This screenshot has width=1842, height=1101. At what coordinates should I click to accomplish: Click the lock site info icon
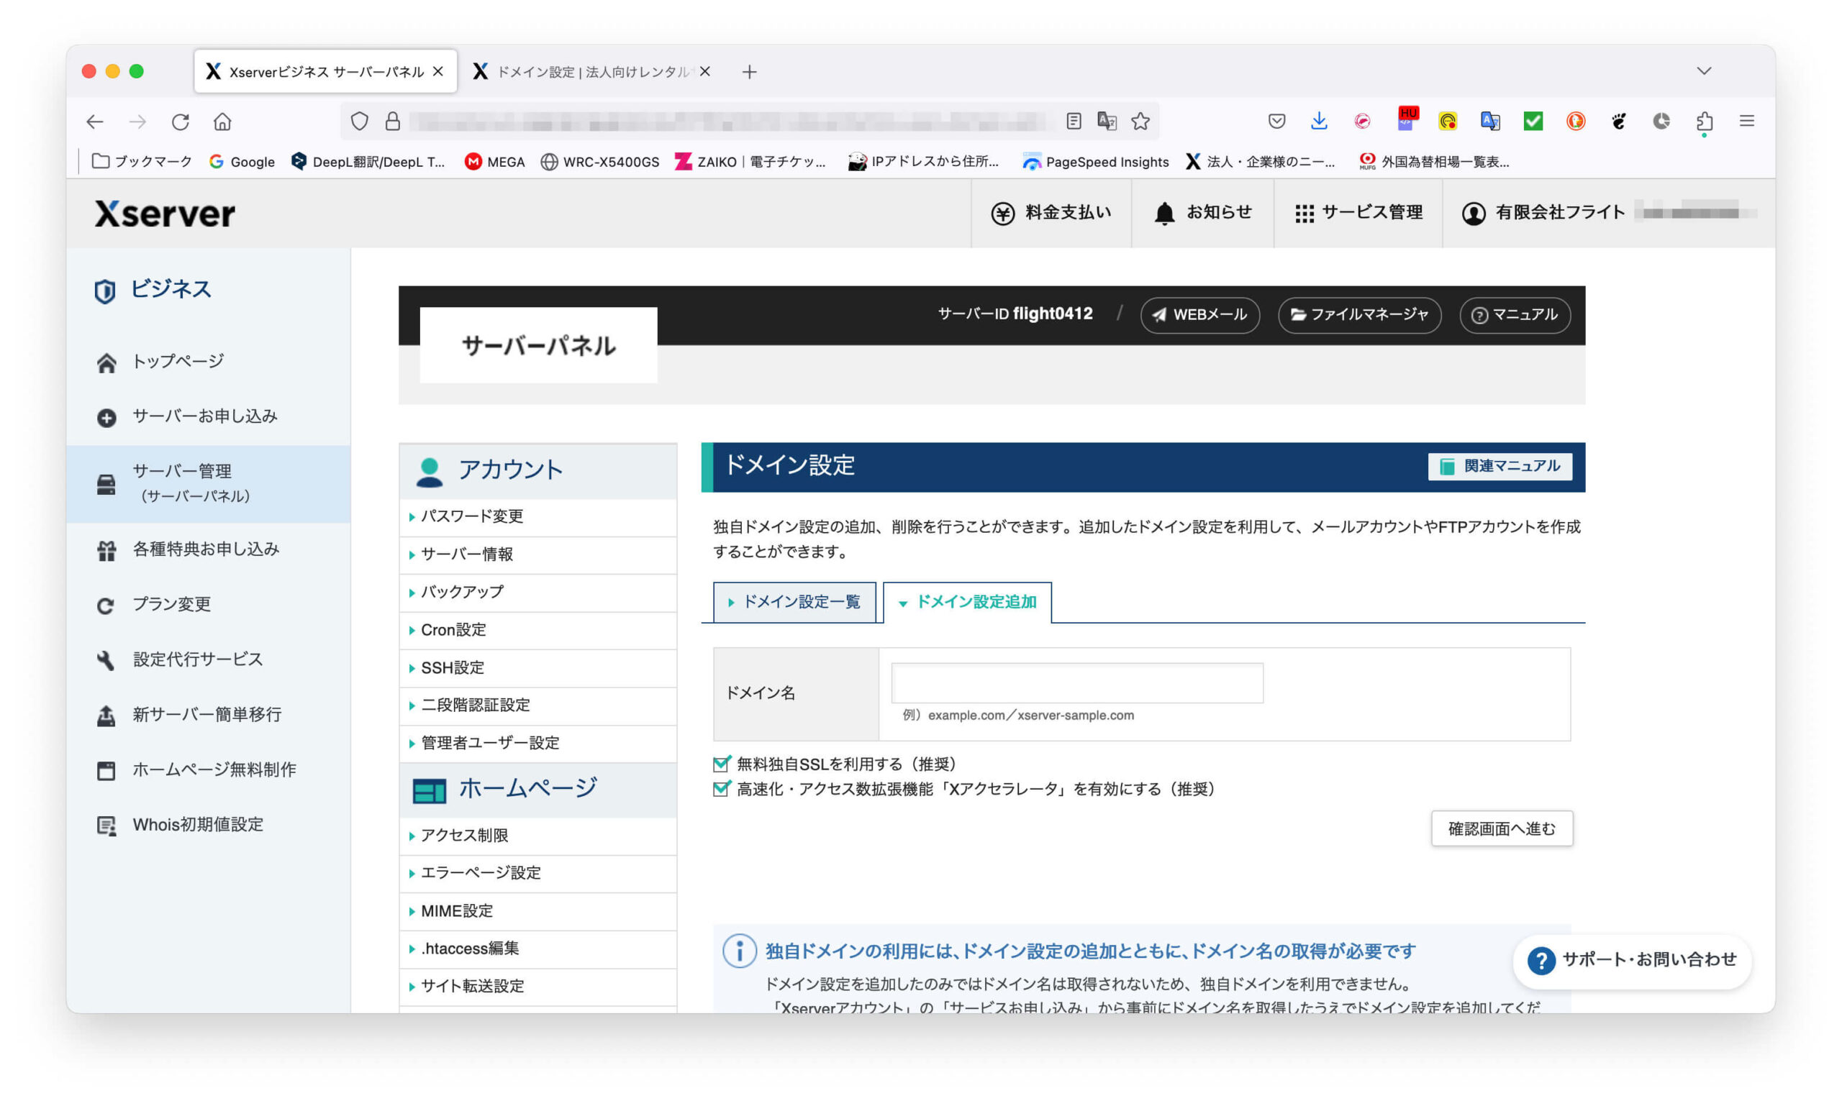(393, 121)
